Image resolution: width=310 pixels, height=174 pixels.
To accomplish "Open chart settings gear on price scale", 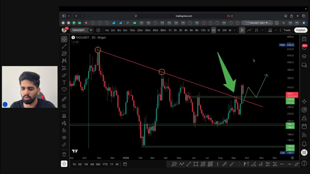I will [292, 158].
